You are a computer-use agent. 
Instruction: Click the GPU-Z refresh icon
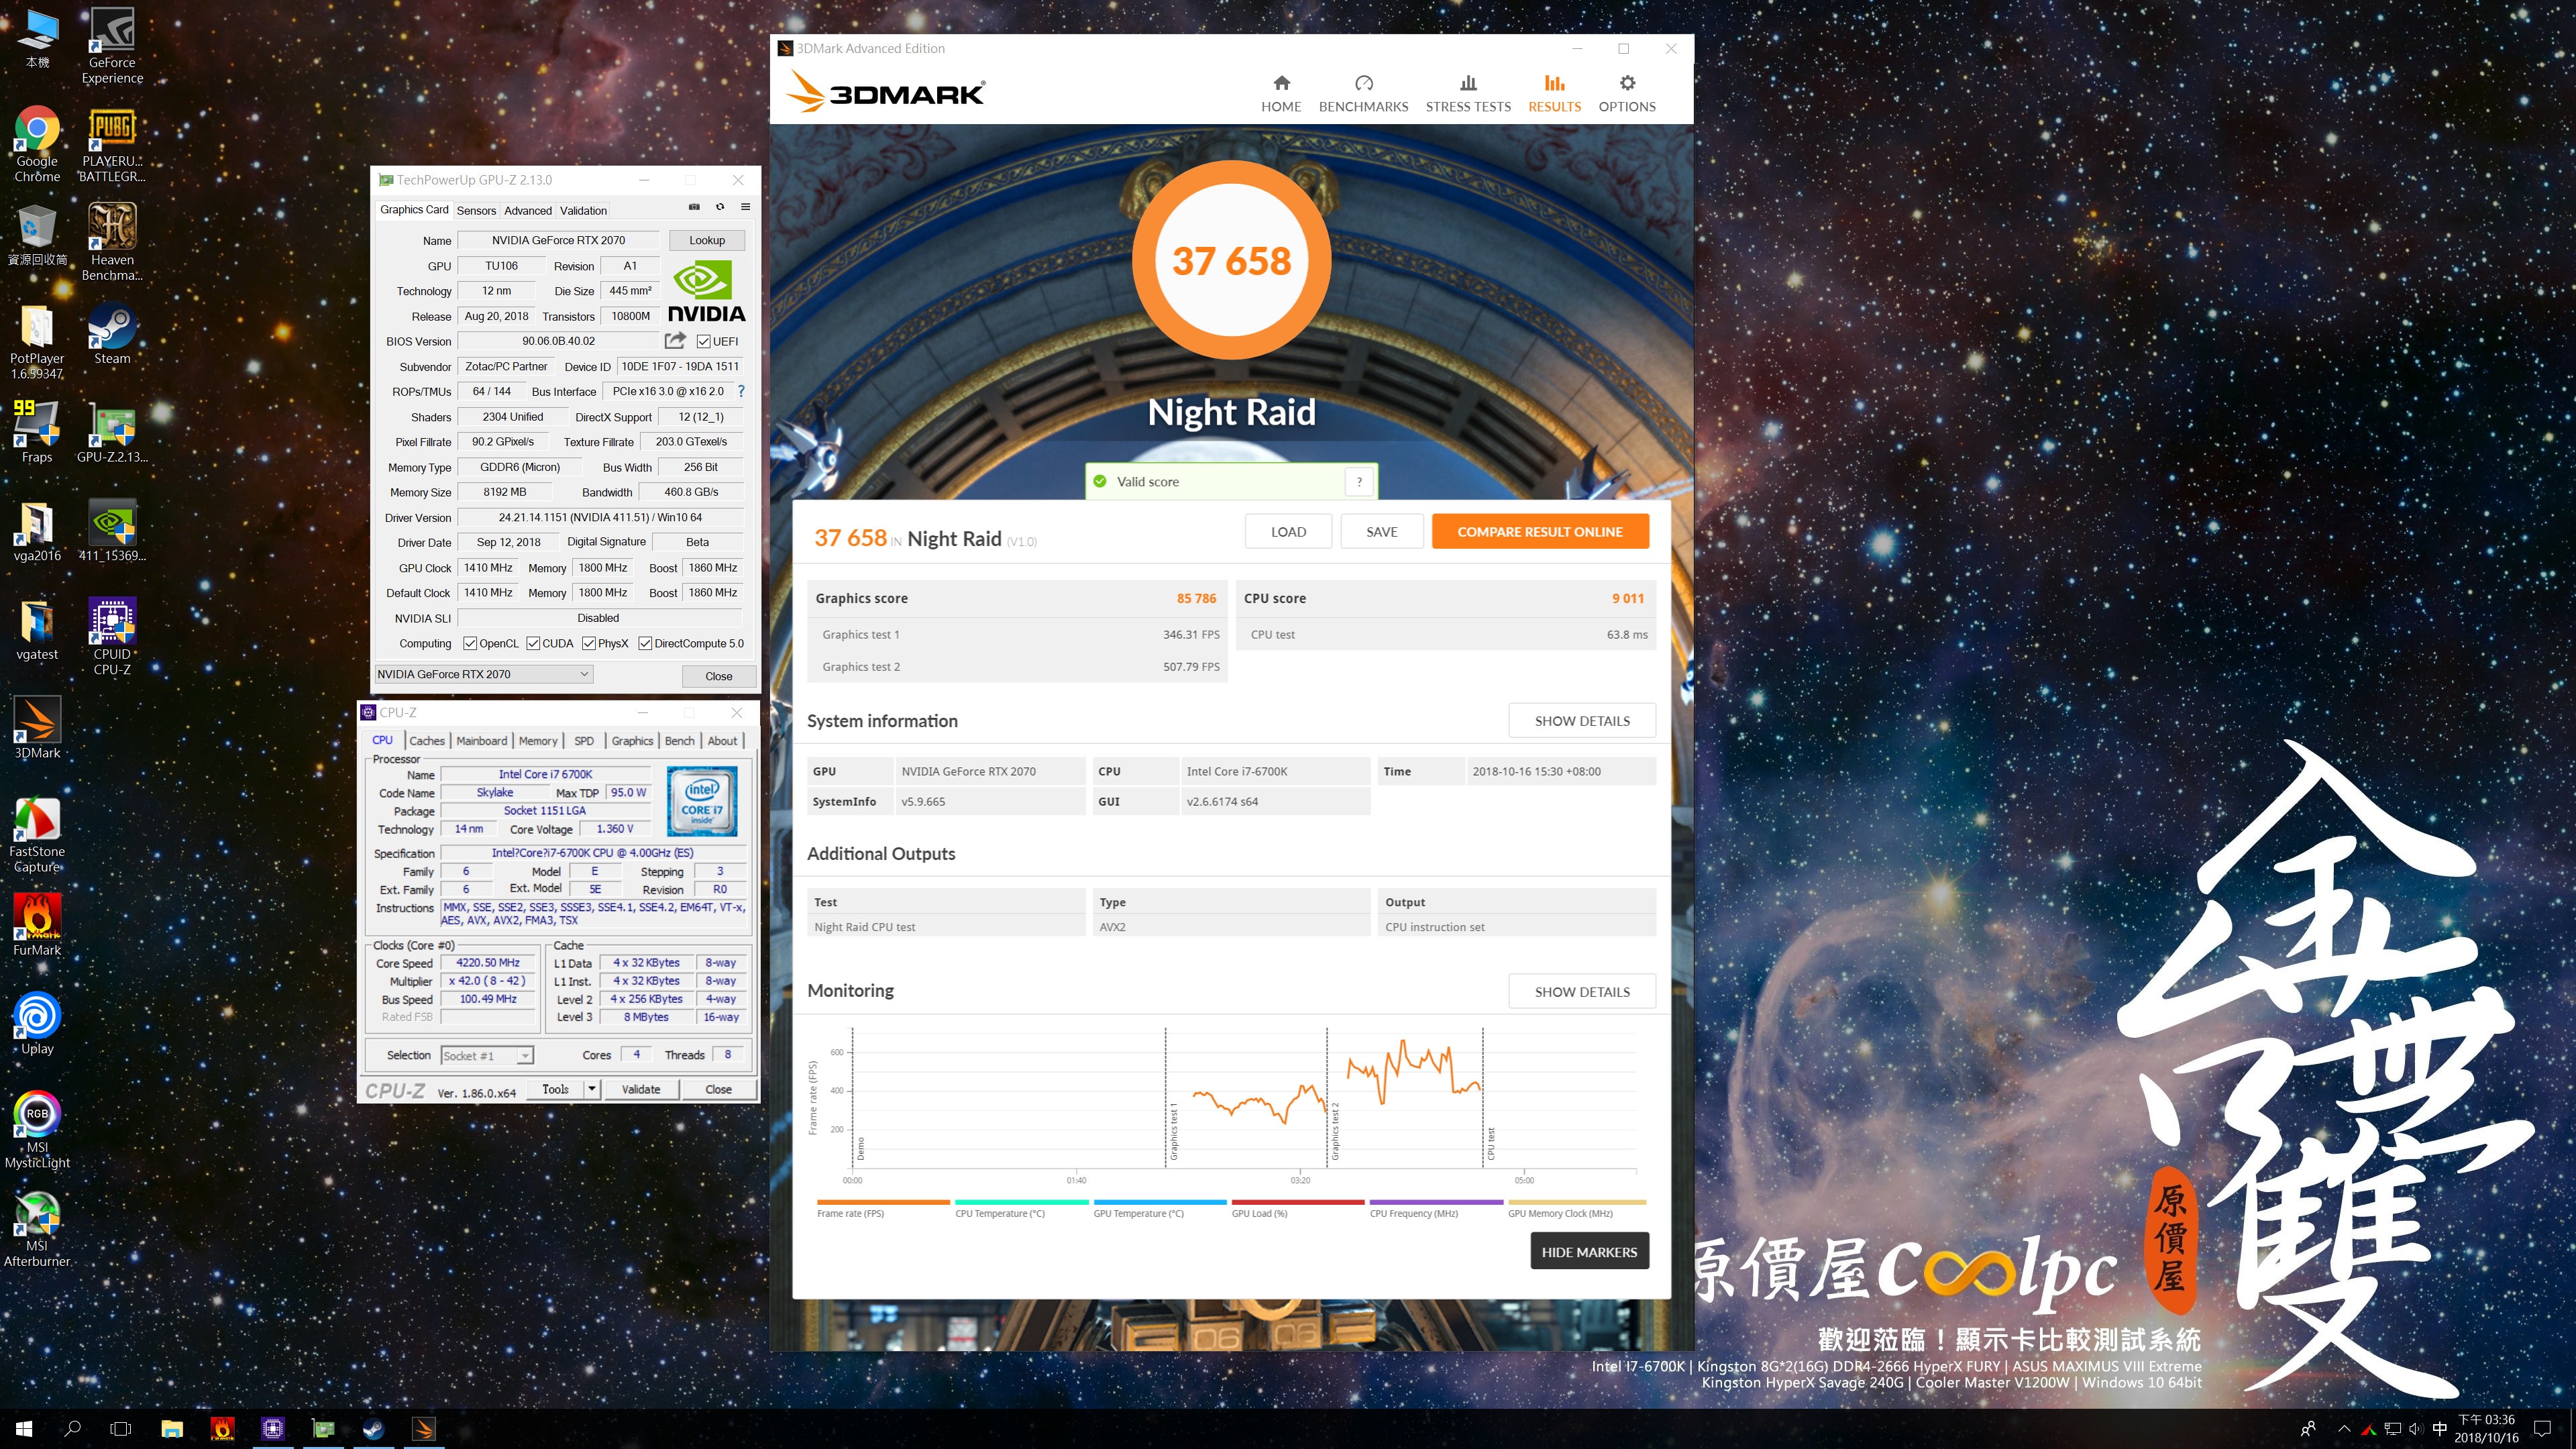719,207
